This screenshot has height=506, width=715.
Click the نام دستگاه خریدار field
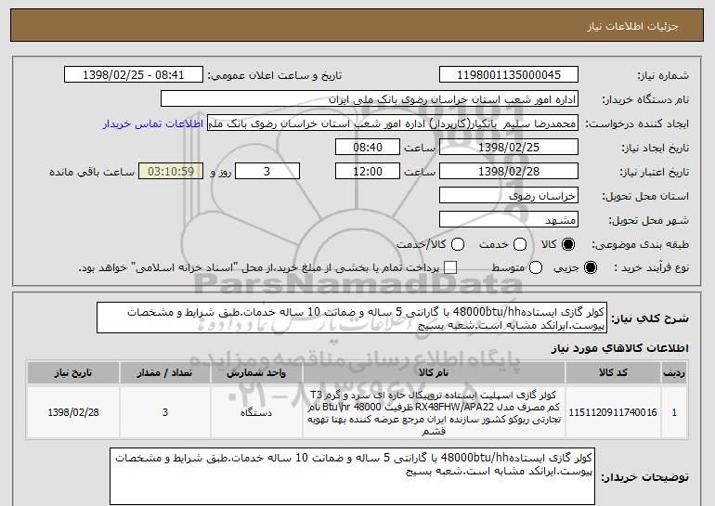click(370, 99)
